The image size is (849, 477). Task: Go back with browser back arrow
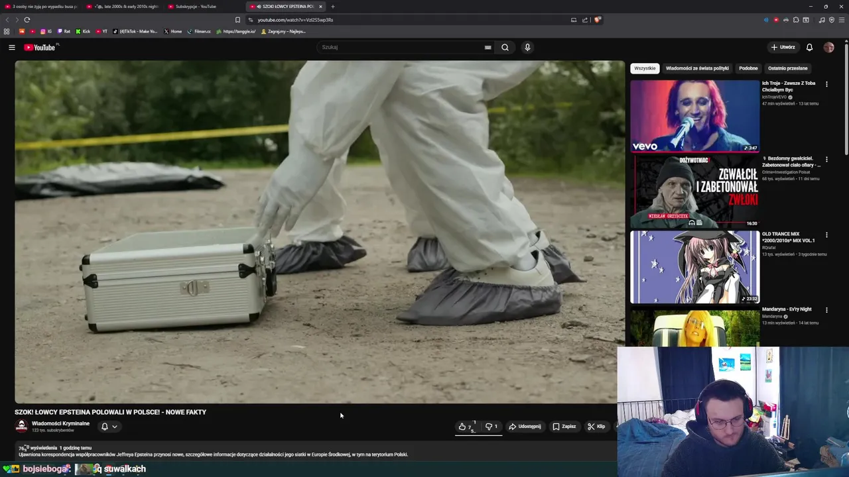7,20
